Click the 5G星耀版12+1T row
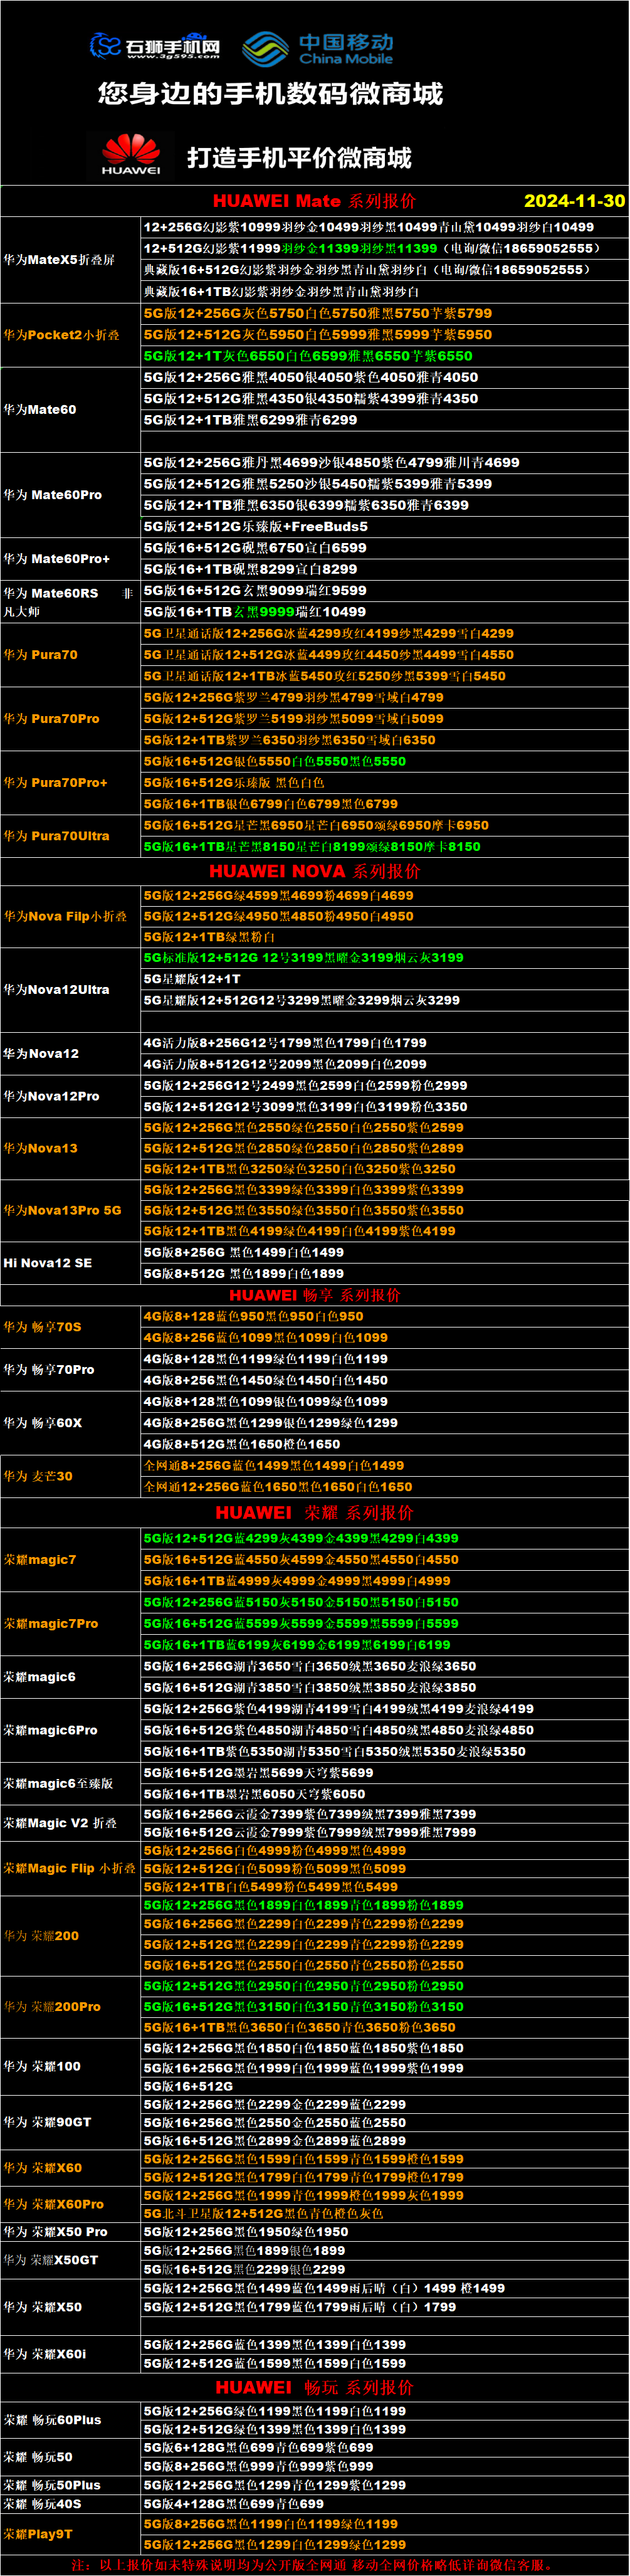Viewport: 630px width, 2576px height. [385, 980]
